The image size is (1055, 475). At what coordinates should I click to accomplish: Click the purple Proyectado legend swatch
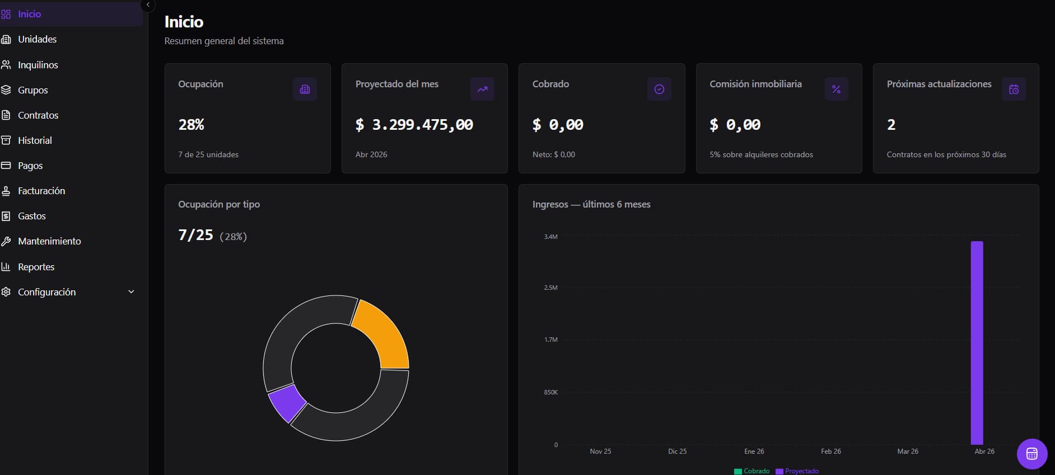pos(779,471)
